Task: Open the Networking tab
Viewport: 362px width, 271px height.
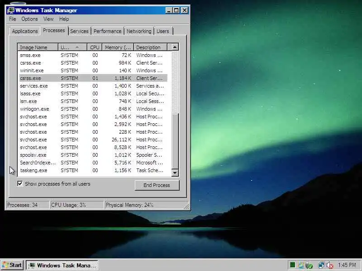Action: 139,31
